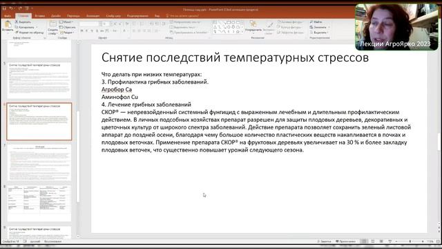The width and height of the screenshot is (442, 249).
Task: Click the slide title 'Снятие последствий температурных стрессов'
Action: [235, 57]
